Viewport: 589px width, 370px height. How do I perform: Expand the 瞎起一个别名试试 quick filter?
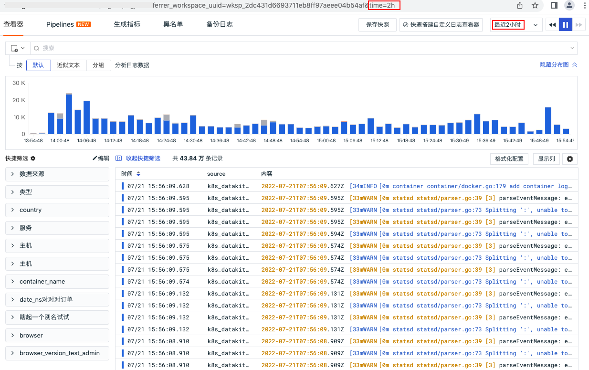[x=57, y=317]
